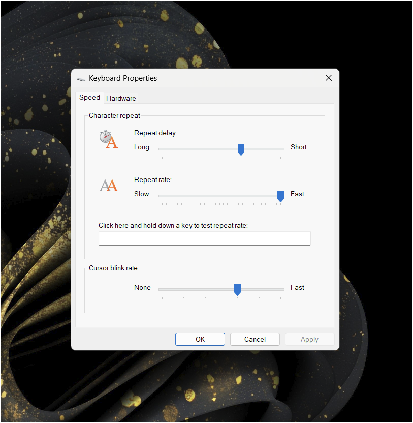
Task: Click the repeat rate test input box
Action: [205, 238]
